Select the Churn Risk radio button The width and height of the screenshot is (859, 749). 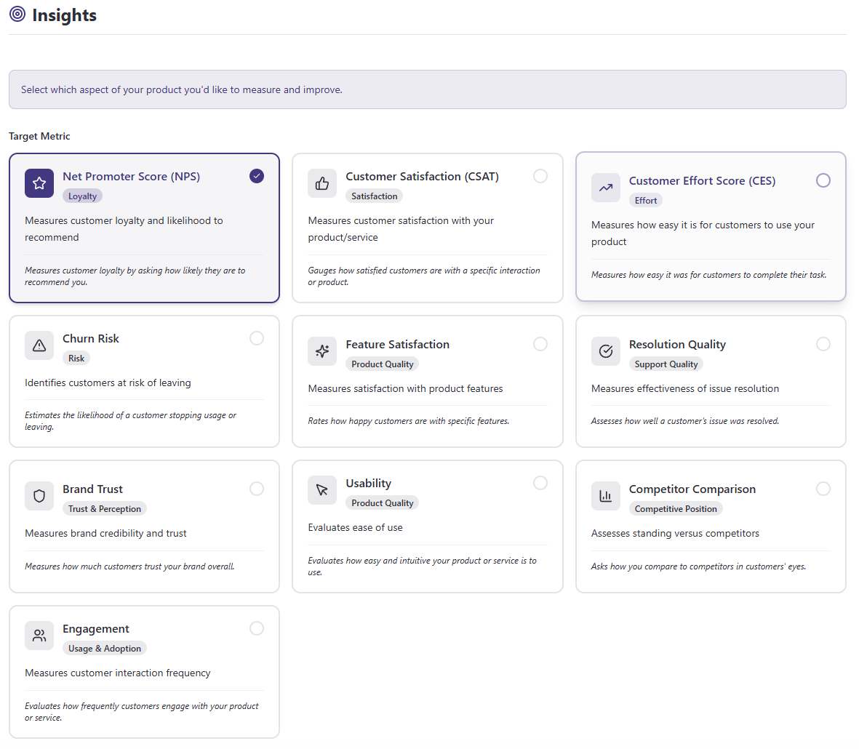256,338
